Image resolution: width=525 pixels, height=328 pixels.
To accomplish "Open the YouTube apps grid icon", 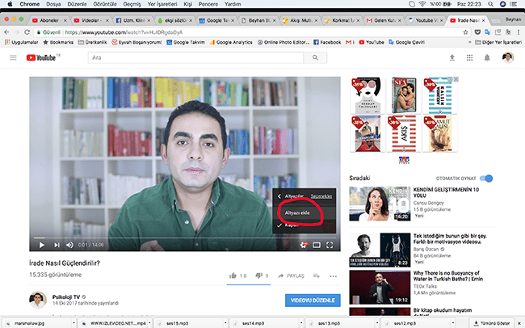I will (469, 58).
